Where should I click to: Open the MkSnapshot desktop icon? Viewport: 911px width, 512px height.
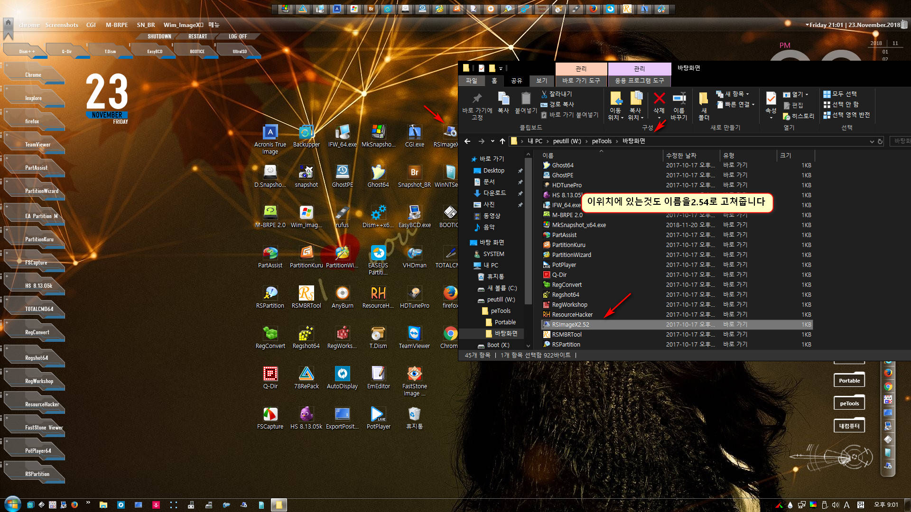point(378,136)
